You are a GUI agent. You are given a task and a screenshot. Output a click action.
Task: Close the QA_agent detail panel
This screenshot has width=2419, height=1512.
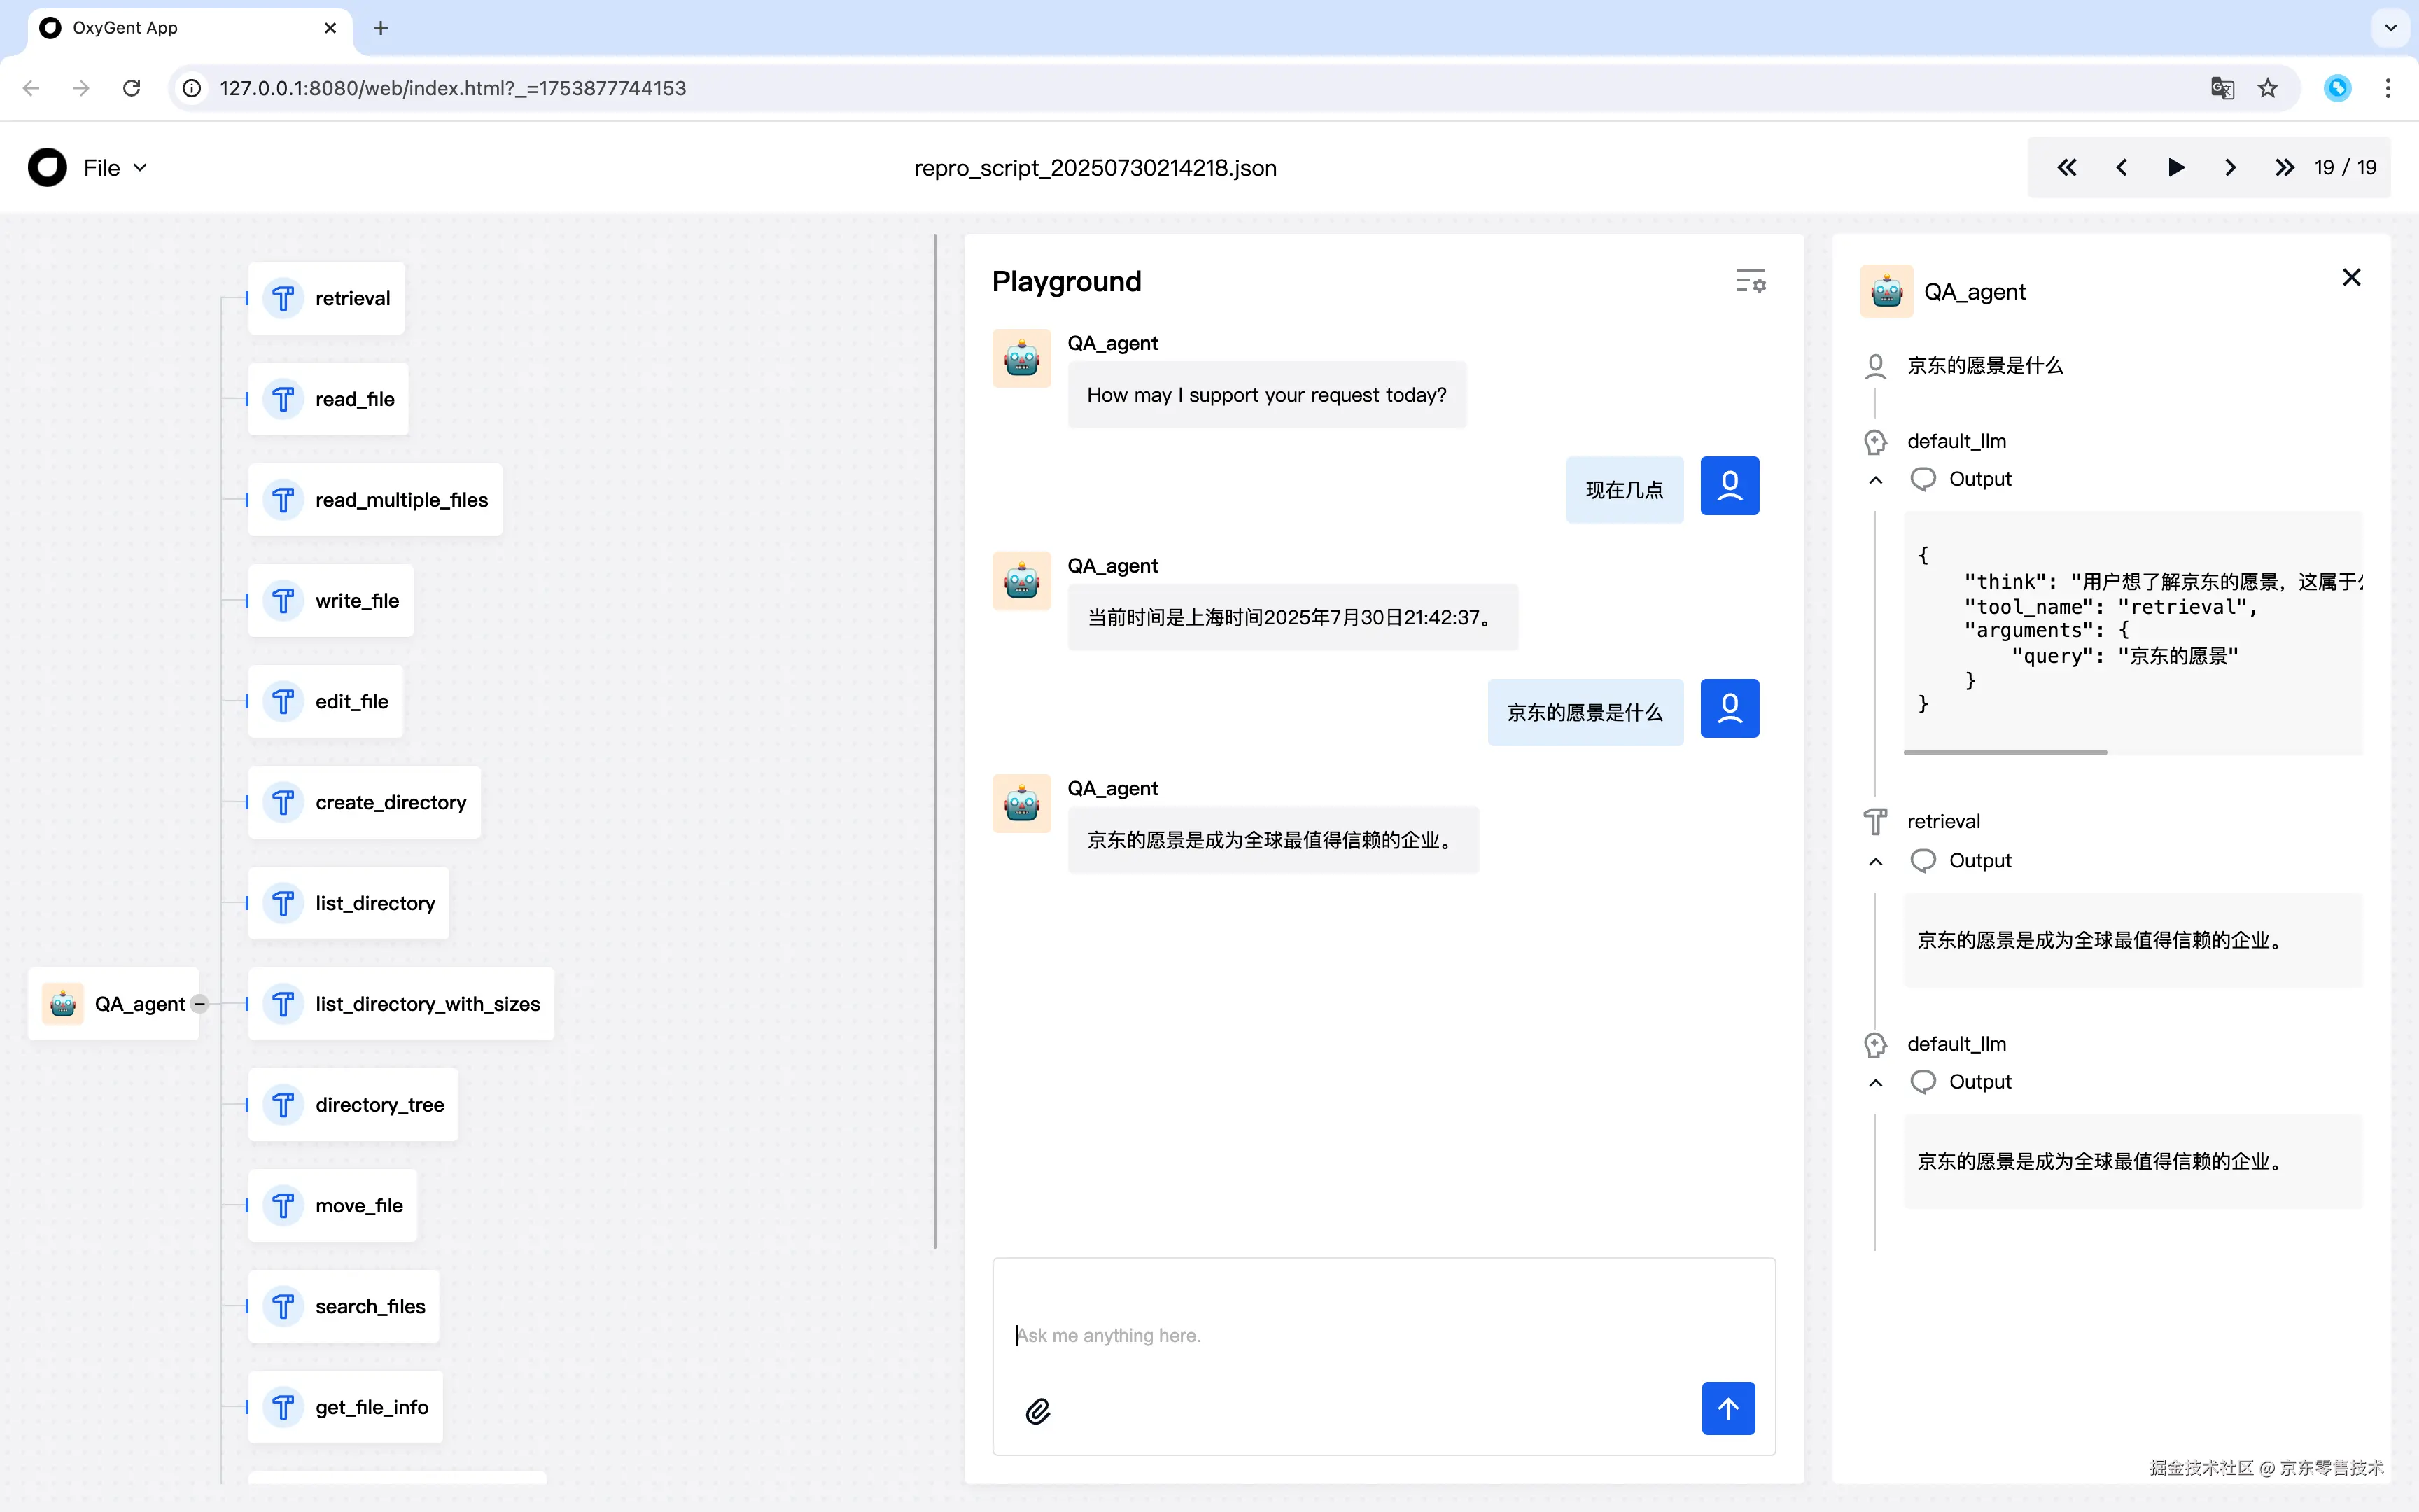[2351, 278]
